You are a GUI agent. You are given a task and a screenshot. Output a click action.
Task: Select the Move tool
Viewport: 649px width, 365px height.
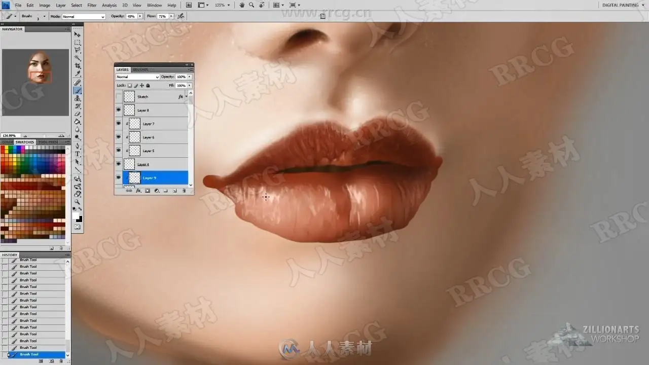coord(78,34)
